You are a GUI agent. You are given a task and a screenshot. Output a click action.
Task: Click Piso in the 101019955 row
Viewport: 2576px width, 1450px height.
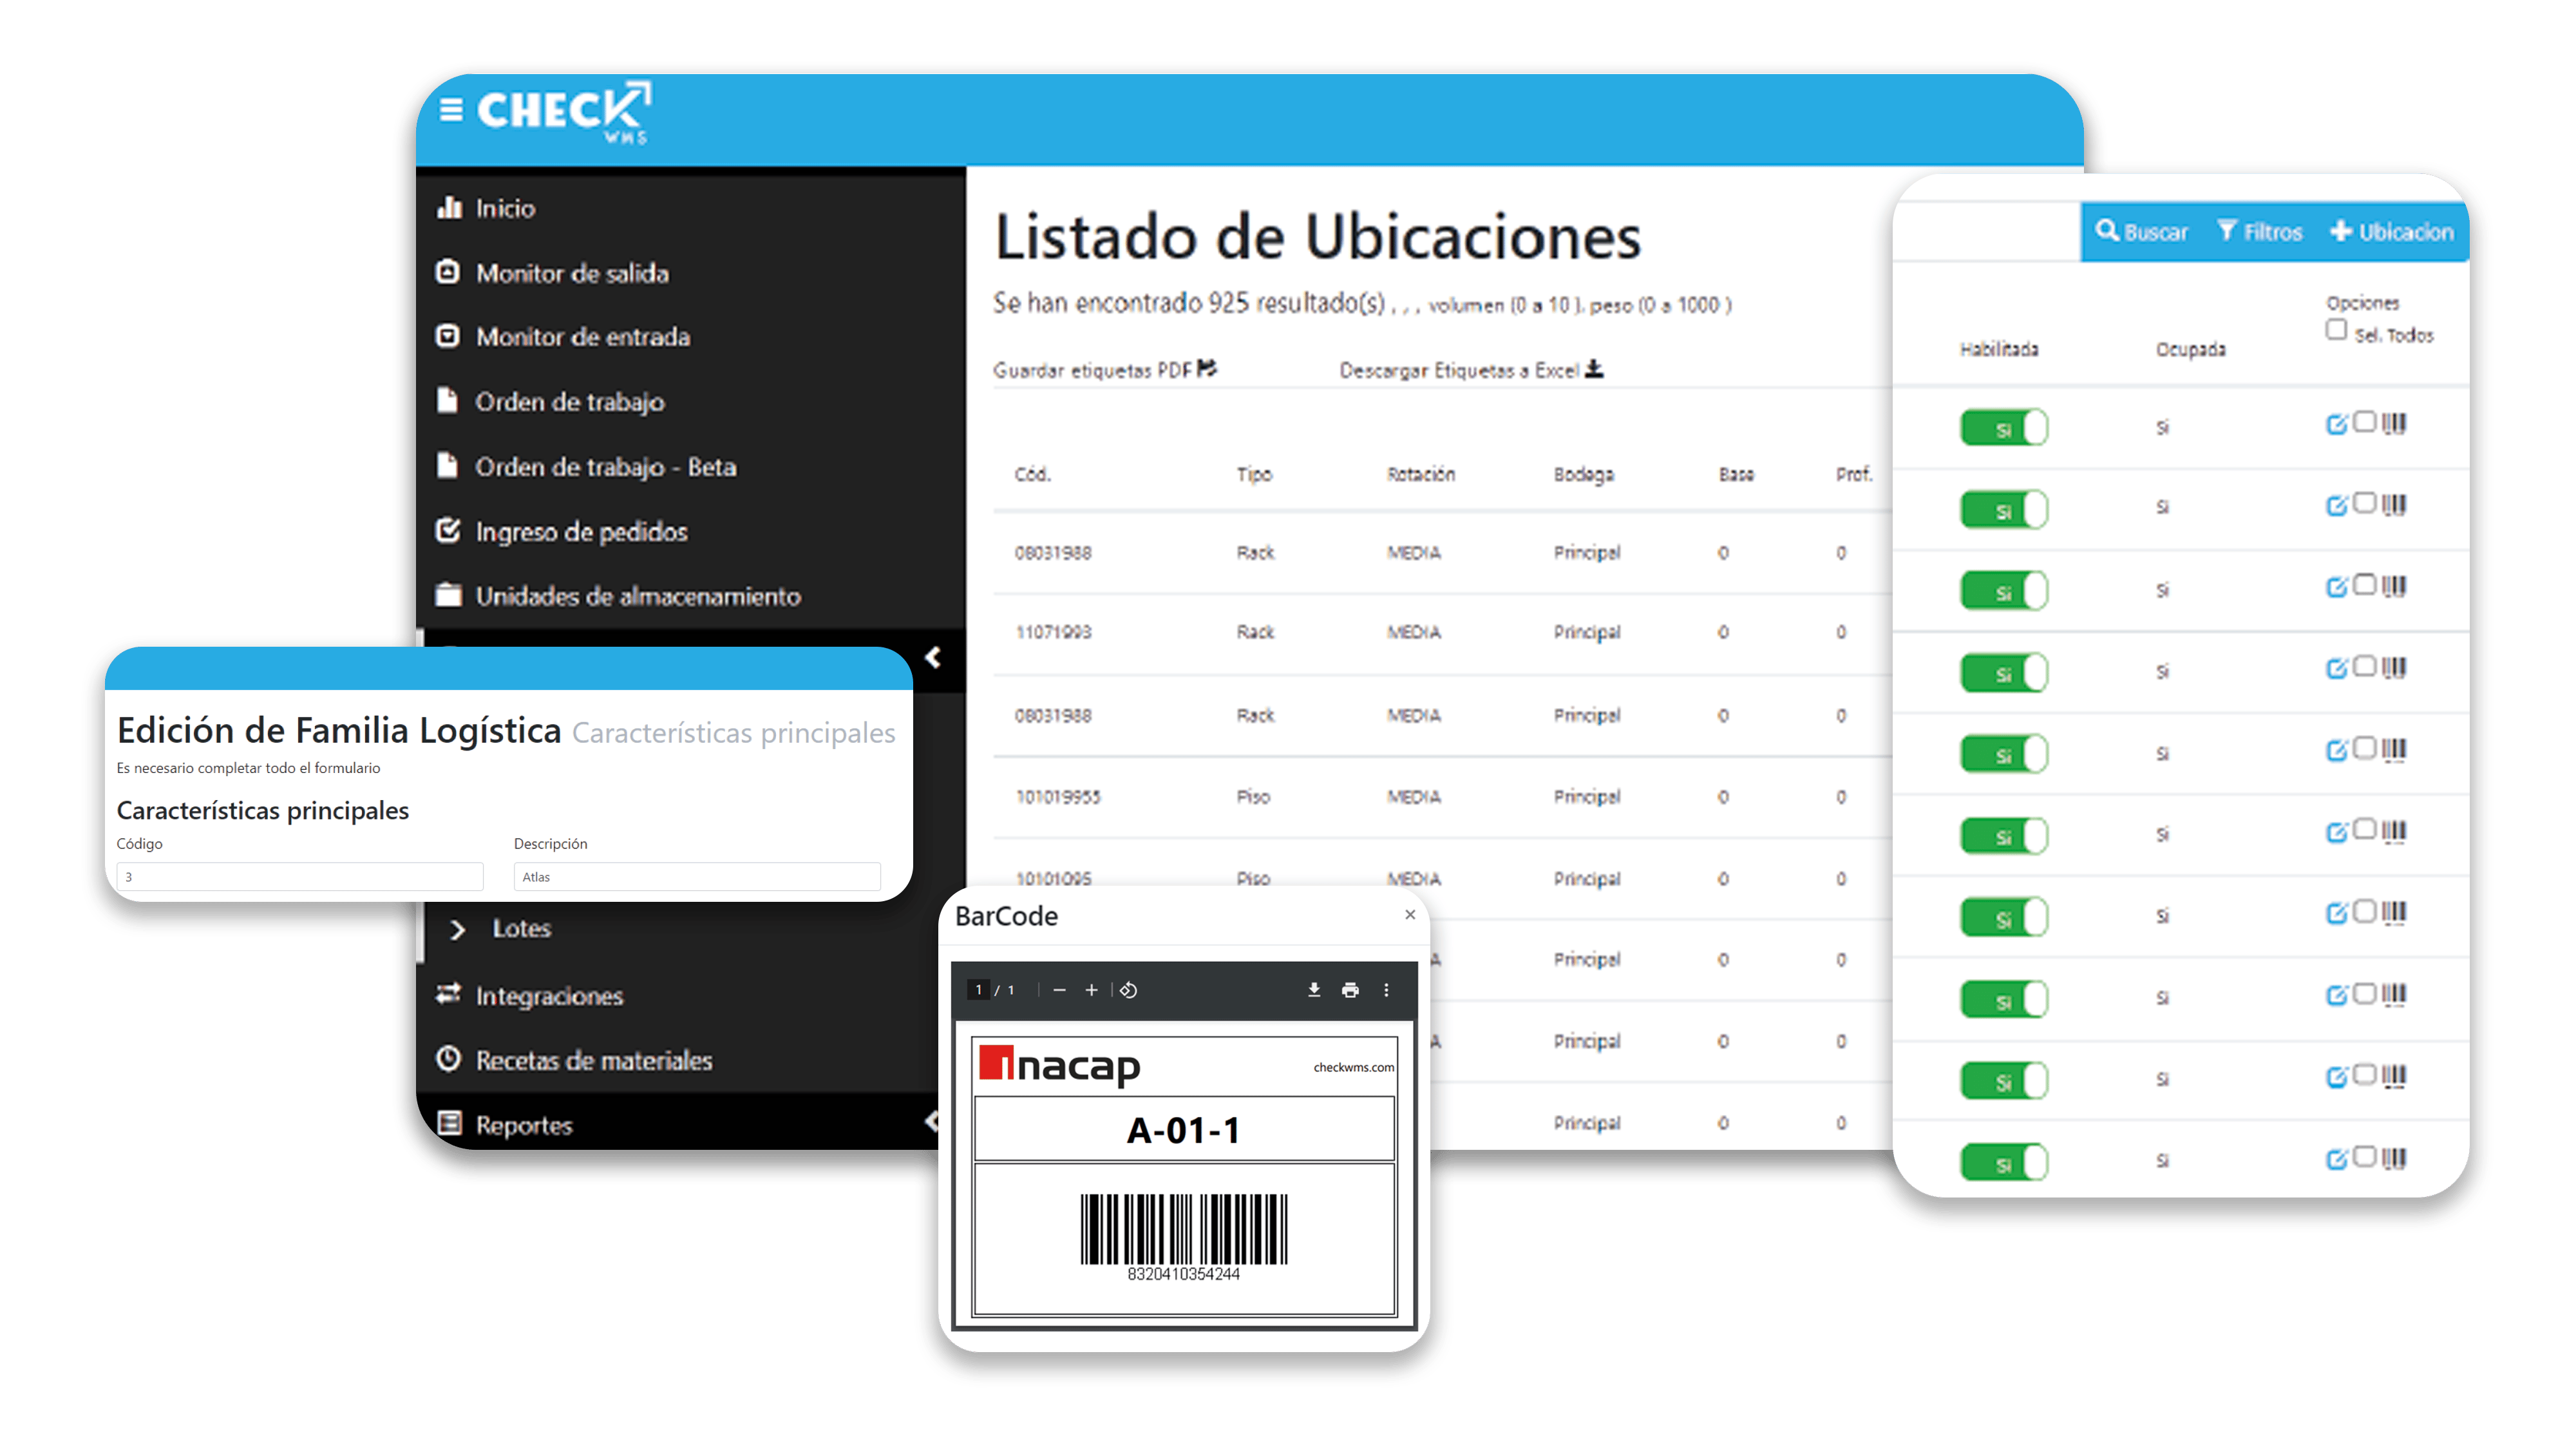[1253, 797]
